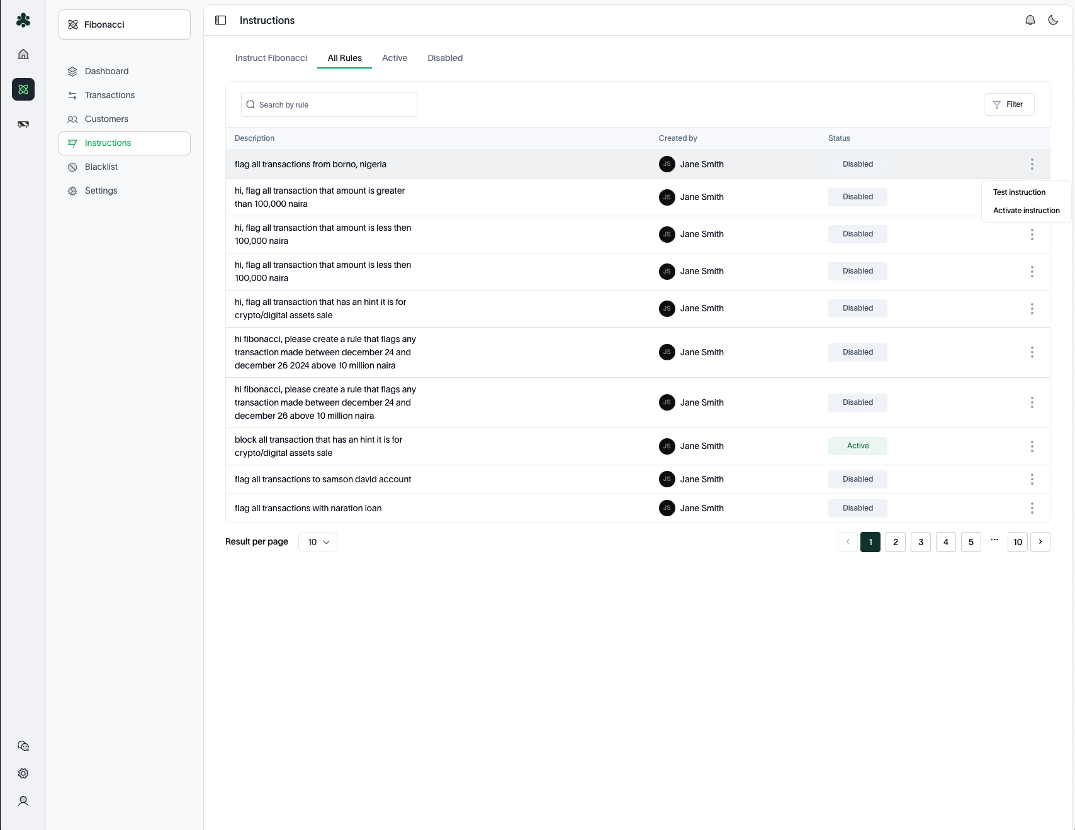Go to page 3 of results
The height and width of the screenshot is (830, 1075).
[920, 542]
